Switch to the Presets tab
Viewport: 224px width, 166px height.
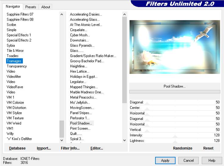(31, 7)
